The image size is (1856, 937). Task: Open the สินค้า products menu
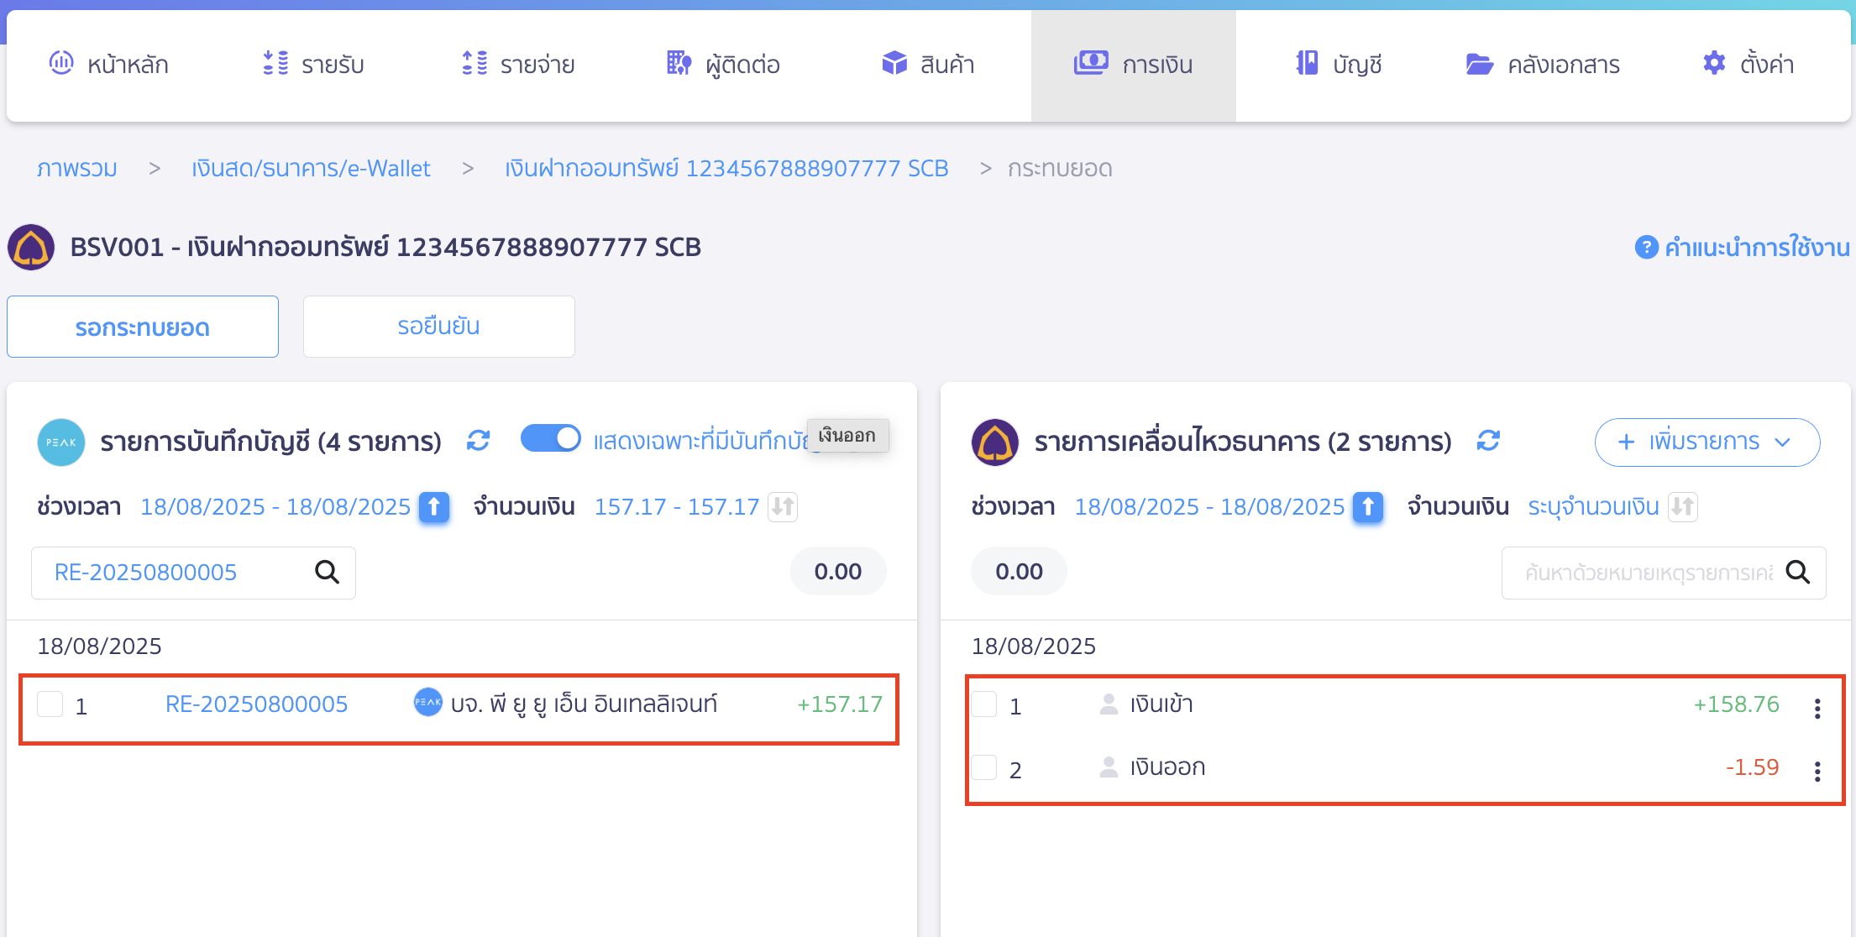[x=928, y=65]
